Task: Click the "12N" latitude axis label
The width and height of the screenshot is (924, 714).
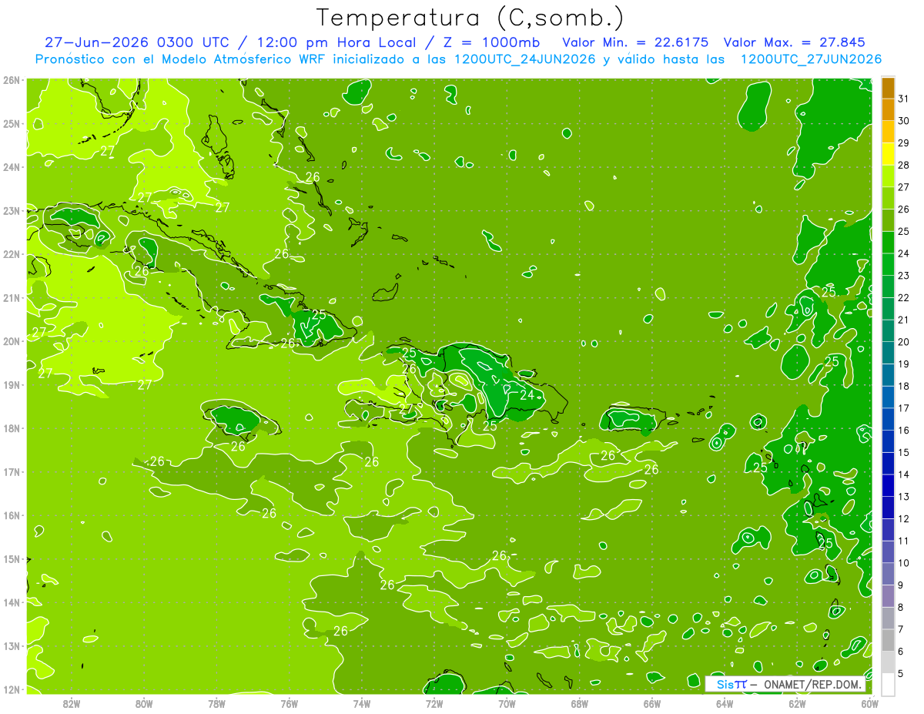Action: 11,689
